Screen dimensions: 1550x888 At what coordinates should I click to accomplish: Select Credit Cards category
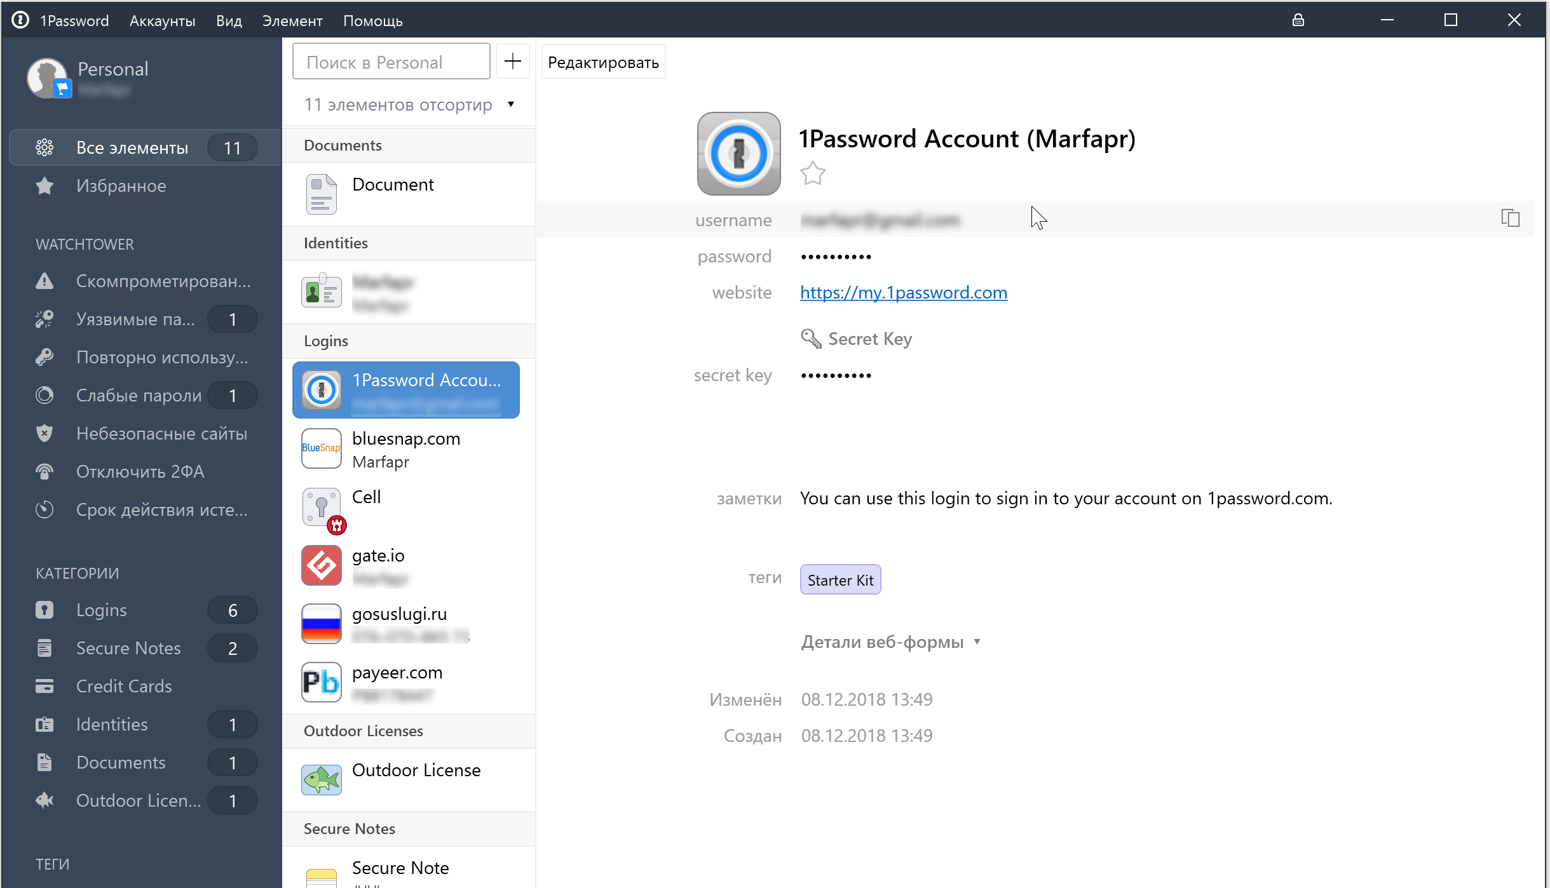[x=124, y=686]
